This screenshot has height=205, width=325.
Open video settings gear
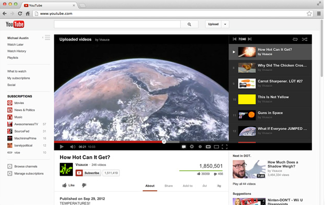(x=192, y=146)
